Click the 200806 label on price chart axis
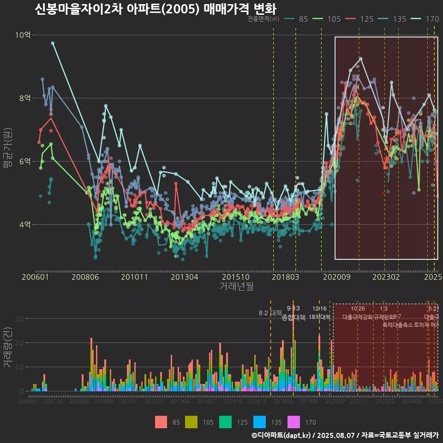The width and height of the screenshot is (443, 443). [85, 276]
